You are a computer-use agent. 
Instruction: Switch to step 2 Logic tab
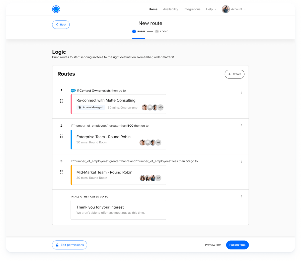click(x=162, y=32)
